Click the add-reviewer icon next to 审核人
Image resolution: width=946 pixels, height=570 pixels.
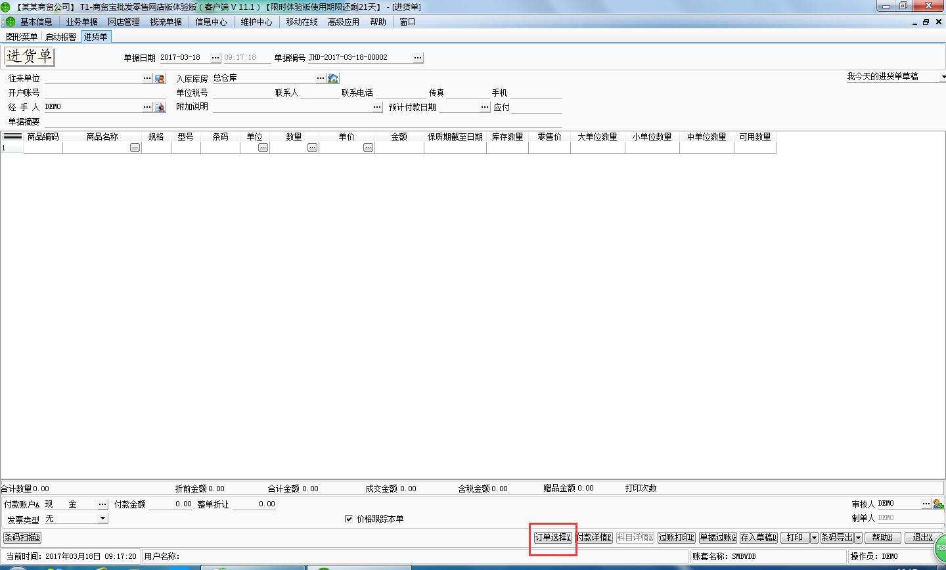[938, 503]
